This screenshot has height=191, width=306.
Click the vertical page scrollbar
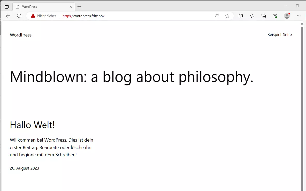[x=302, y=104]
